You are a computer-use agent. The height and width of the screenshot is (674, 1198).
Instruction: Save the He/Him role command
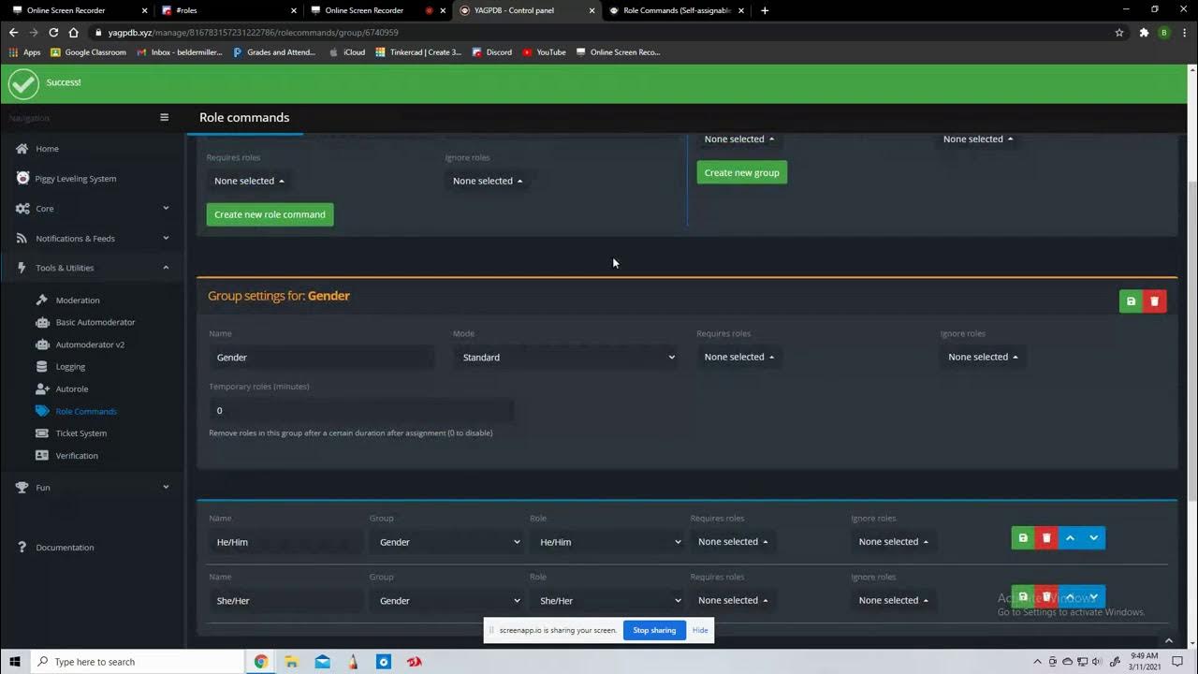pyautogui.click(x=1023, y=538)
